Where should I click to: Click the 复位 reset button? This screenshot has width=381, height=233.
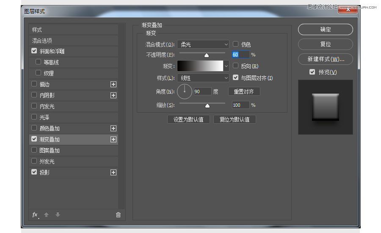[x=326, y=44]
